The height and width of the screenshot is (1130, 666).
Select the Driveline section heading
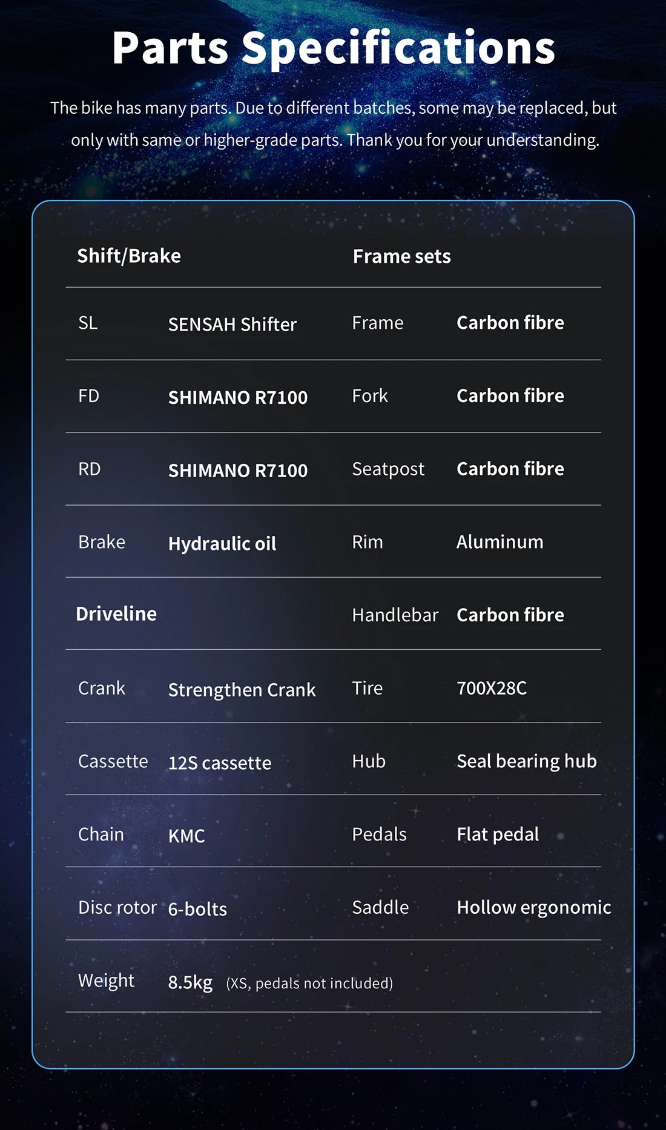pos(116,614)
